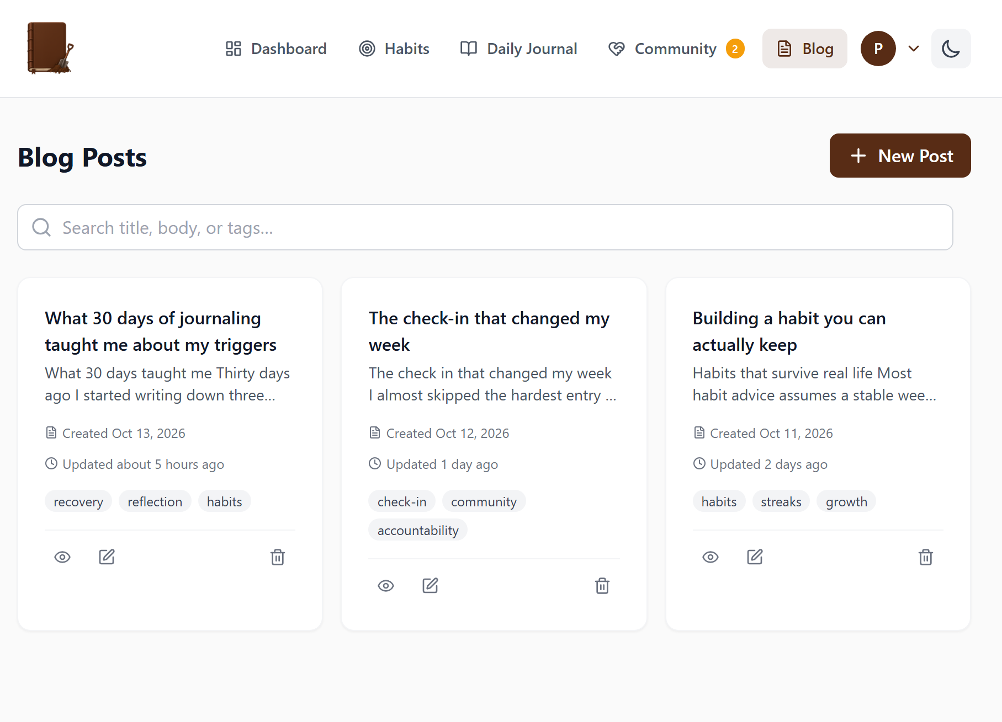Click the recovery tag
The image size is (1002, 722).
78,501
